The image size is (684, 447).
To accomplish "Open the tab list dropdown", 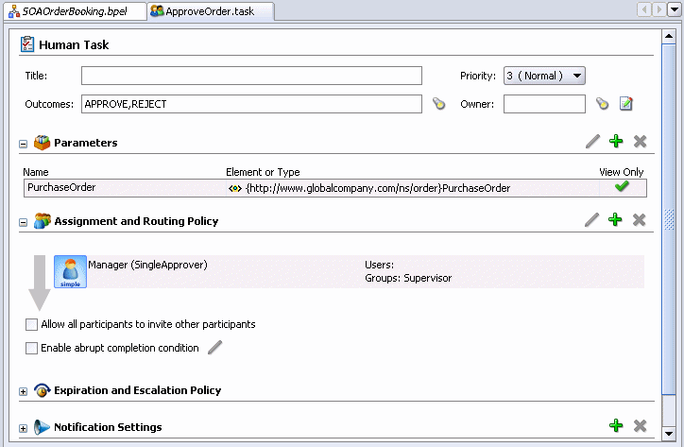I will [675, 9].
